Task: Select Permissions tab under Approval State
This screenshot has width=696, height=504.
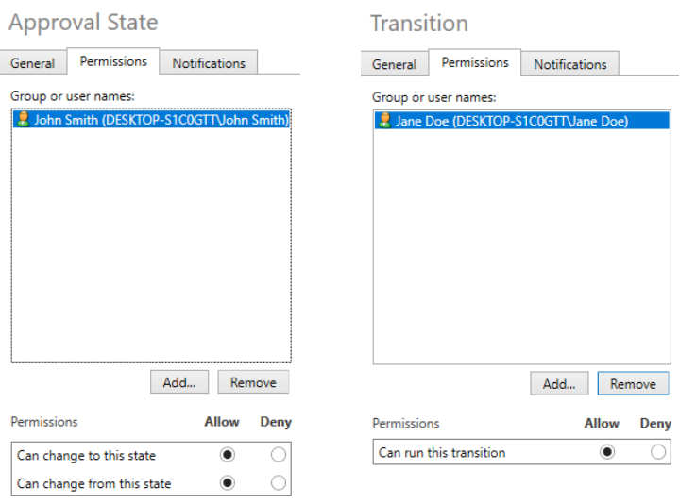Action: point(113,61)
